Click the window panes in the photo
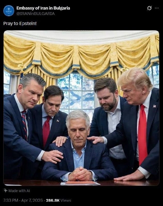163x206 pixels. coord(77,92)
